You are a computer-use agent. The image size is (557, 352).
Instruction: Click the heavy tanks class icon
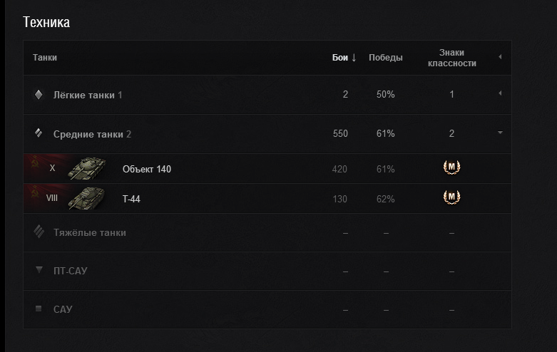coord(39,232)
